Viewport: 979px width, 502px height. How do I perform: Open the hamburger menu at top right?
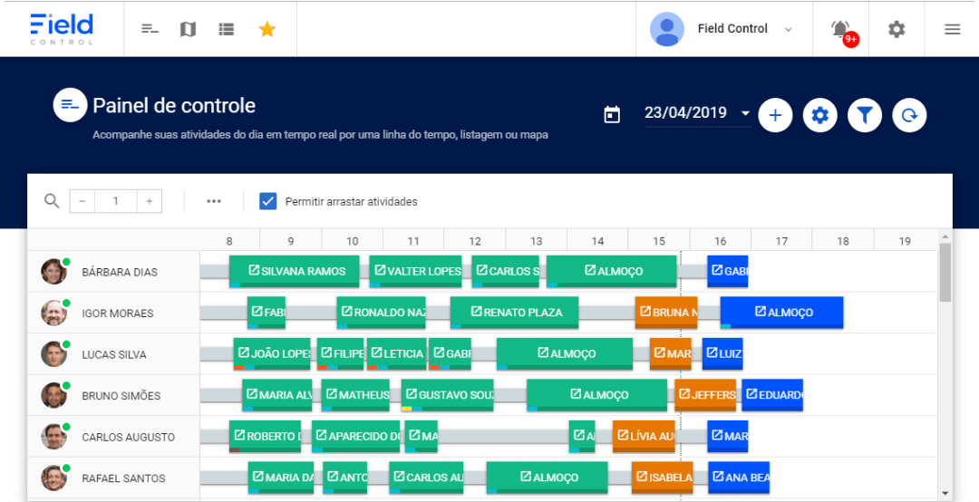952,29
